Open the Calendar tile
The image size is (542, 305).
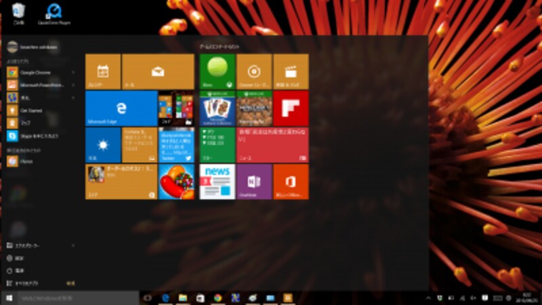[103, 72]
